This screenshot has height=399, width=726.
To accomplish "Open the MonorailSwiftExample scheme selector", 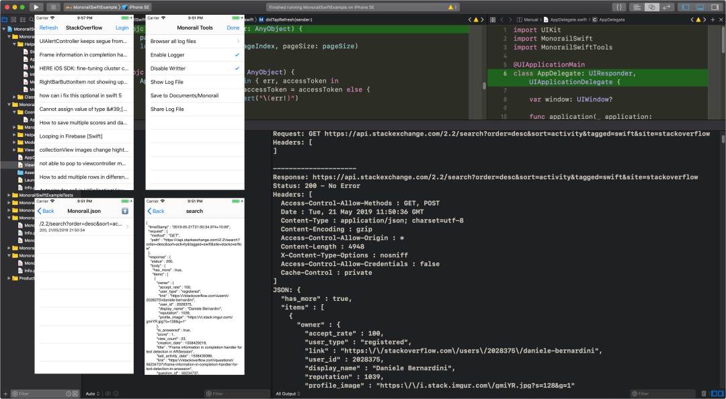I will (91, 7).
